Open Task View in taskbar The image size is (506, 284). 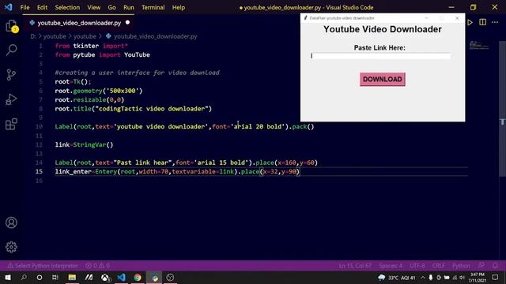point(55,277)
